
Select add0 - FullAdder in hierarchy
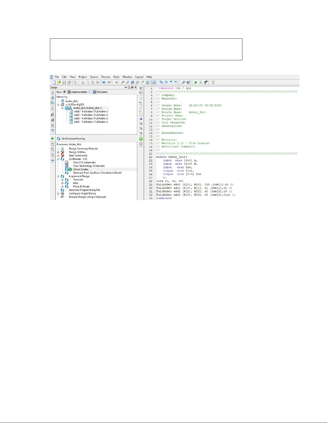(x=91, y=112)
